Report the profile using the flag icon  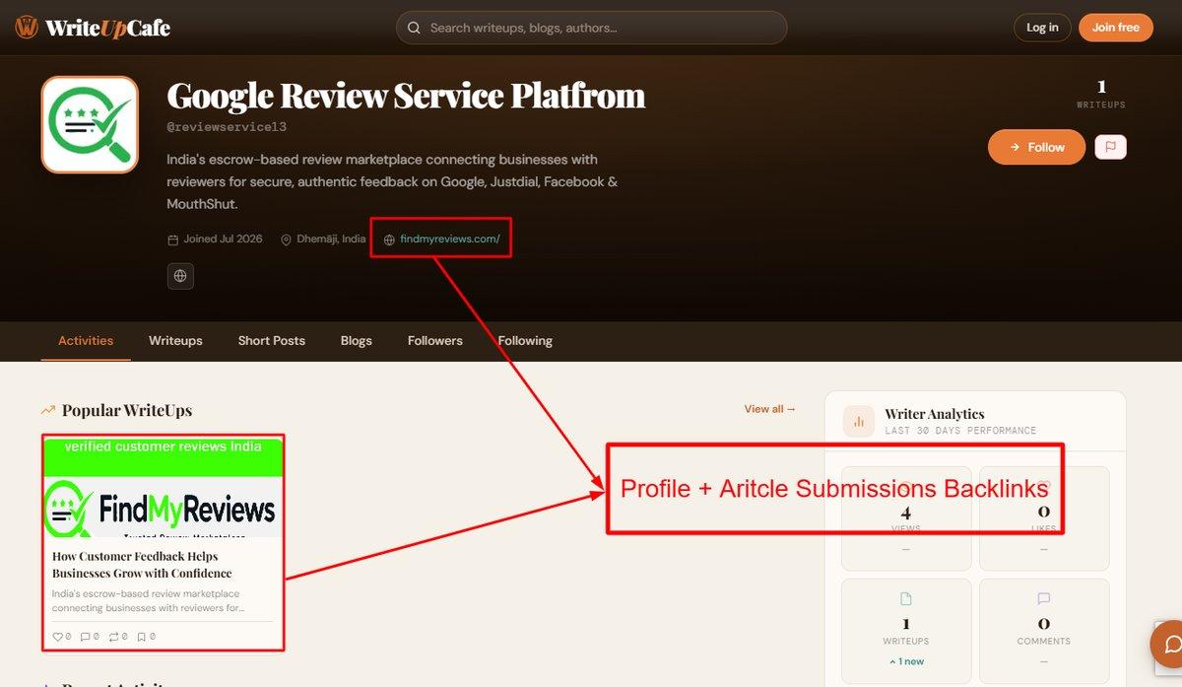pyautogui.click(x=1110, y=147)
